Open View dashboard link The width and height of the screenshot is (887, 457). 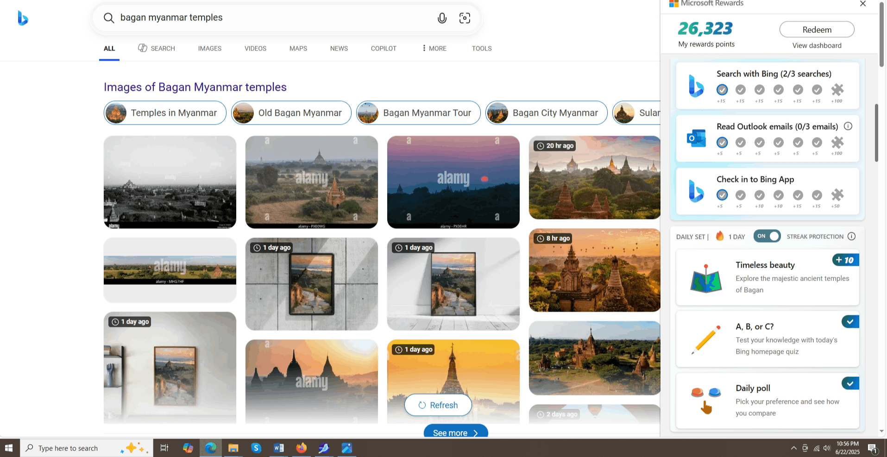(x=816, y=45)
